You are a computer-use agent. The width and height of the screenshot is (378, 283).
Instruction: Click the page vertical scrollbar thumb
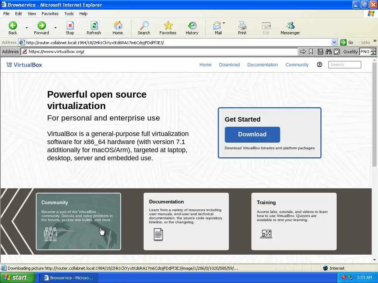click(374, 114)
